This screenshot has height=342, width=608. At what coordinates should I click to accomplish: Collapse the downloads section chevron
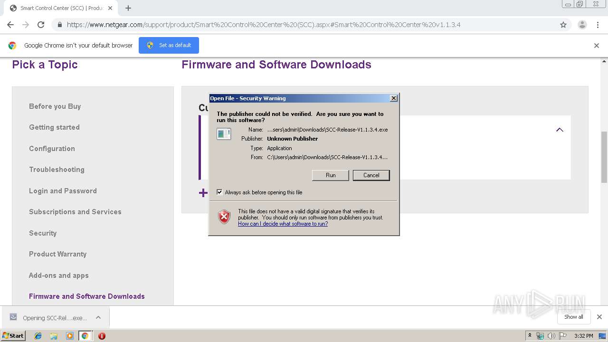[x=560, y=130]
